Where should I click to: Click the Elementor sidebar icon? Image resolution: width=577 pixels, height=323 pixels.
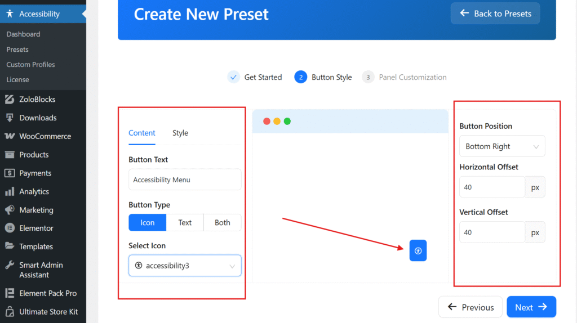pyautogui.click(x=9, y=228)
